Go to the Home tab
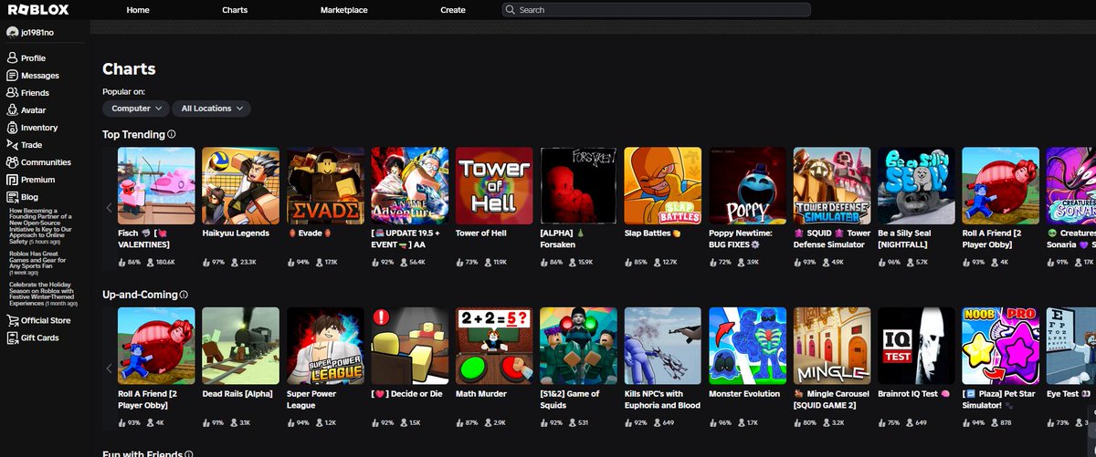 click(x=138, y=10)
